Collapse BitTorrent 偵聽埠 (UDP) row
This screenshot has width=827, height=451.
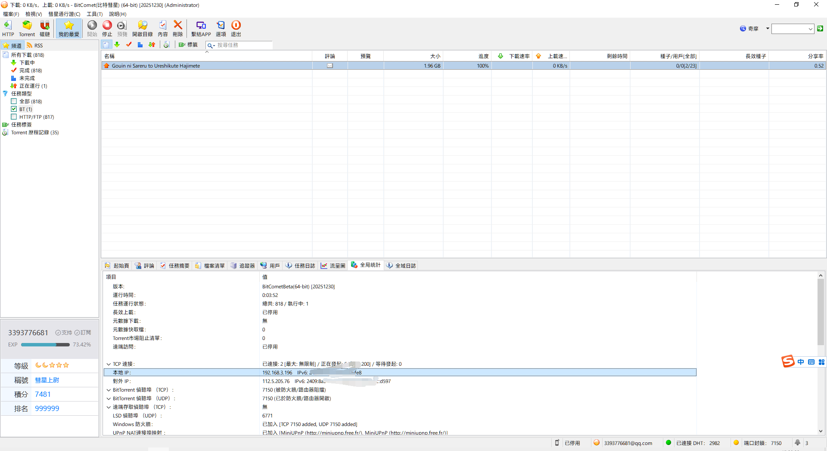109,398
